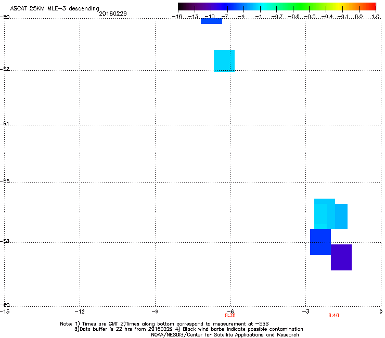Click the NOAA/NESDIS Center for Satellite Applications credit

coord(225,334)
